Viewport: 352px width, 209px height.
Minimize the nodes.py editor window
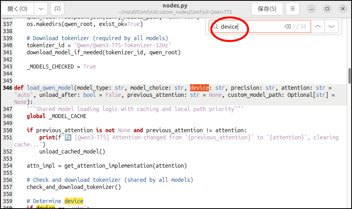[312, 9]
